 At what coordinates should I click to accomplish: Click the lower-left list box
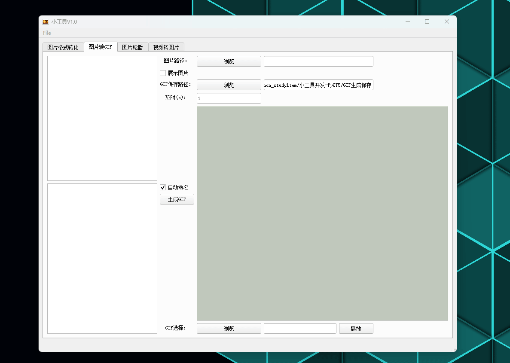pyautogui.click(x=102, y=259)
